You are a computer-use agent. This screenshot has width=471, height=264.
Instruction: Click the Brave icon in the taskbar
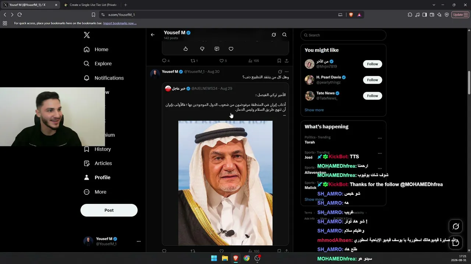click(x=235, y=258)
